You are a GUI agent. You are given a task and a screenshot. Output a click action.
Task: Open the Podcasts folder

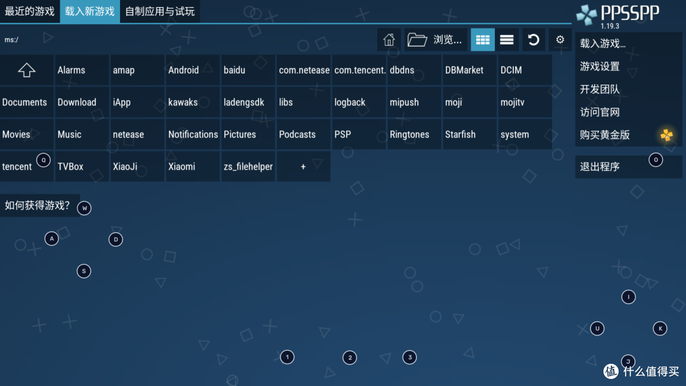click(304, 134)
